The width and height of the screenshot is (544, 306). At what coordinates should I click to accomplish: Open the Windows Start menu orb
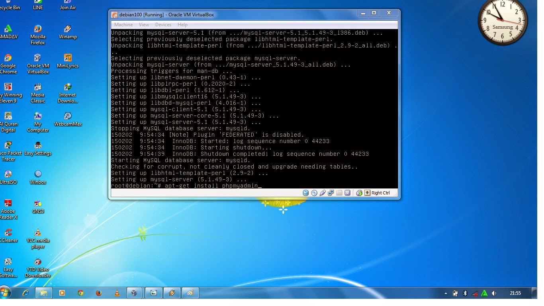click(5, 293)
